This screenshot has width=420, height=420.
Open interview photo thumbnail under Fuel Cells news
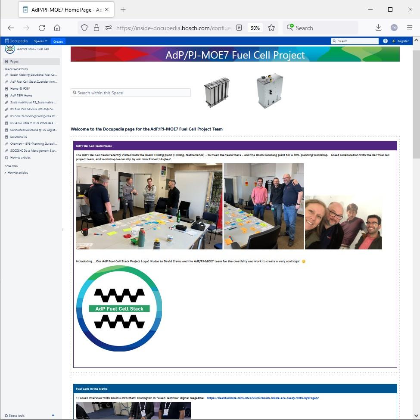[134, 411]
